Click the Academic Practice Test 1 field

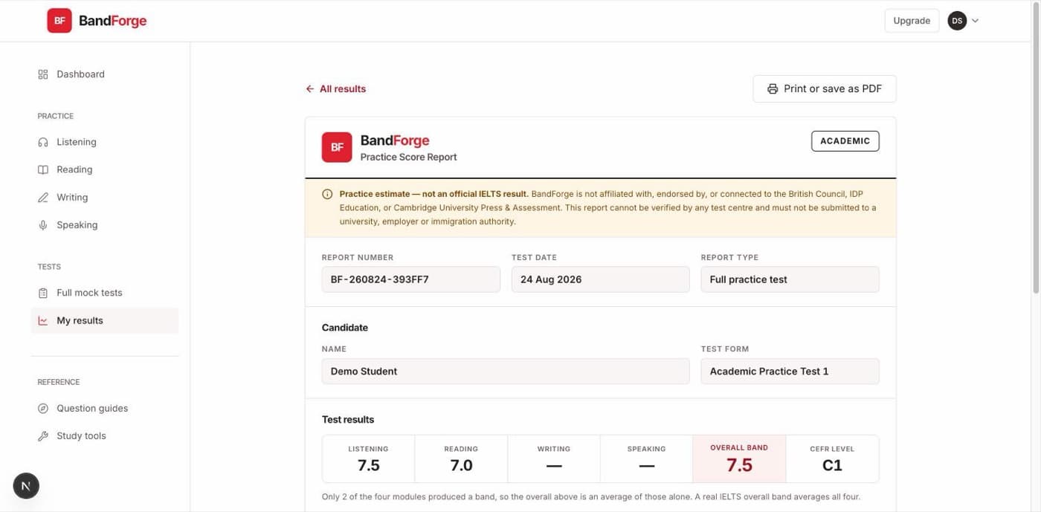pos(790,372)
